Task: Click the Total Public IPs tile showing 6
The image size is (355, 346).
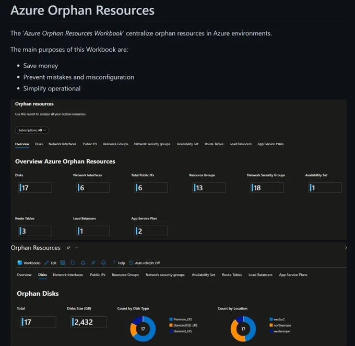Action: click(x=151, y=188)
